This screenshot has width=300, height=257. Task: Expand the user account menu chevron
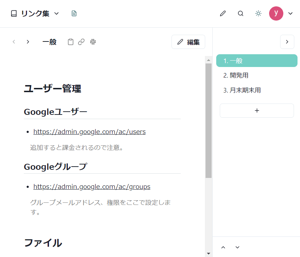click(x=290, y=13)
